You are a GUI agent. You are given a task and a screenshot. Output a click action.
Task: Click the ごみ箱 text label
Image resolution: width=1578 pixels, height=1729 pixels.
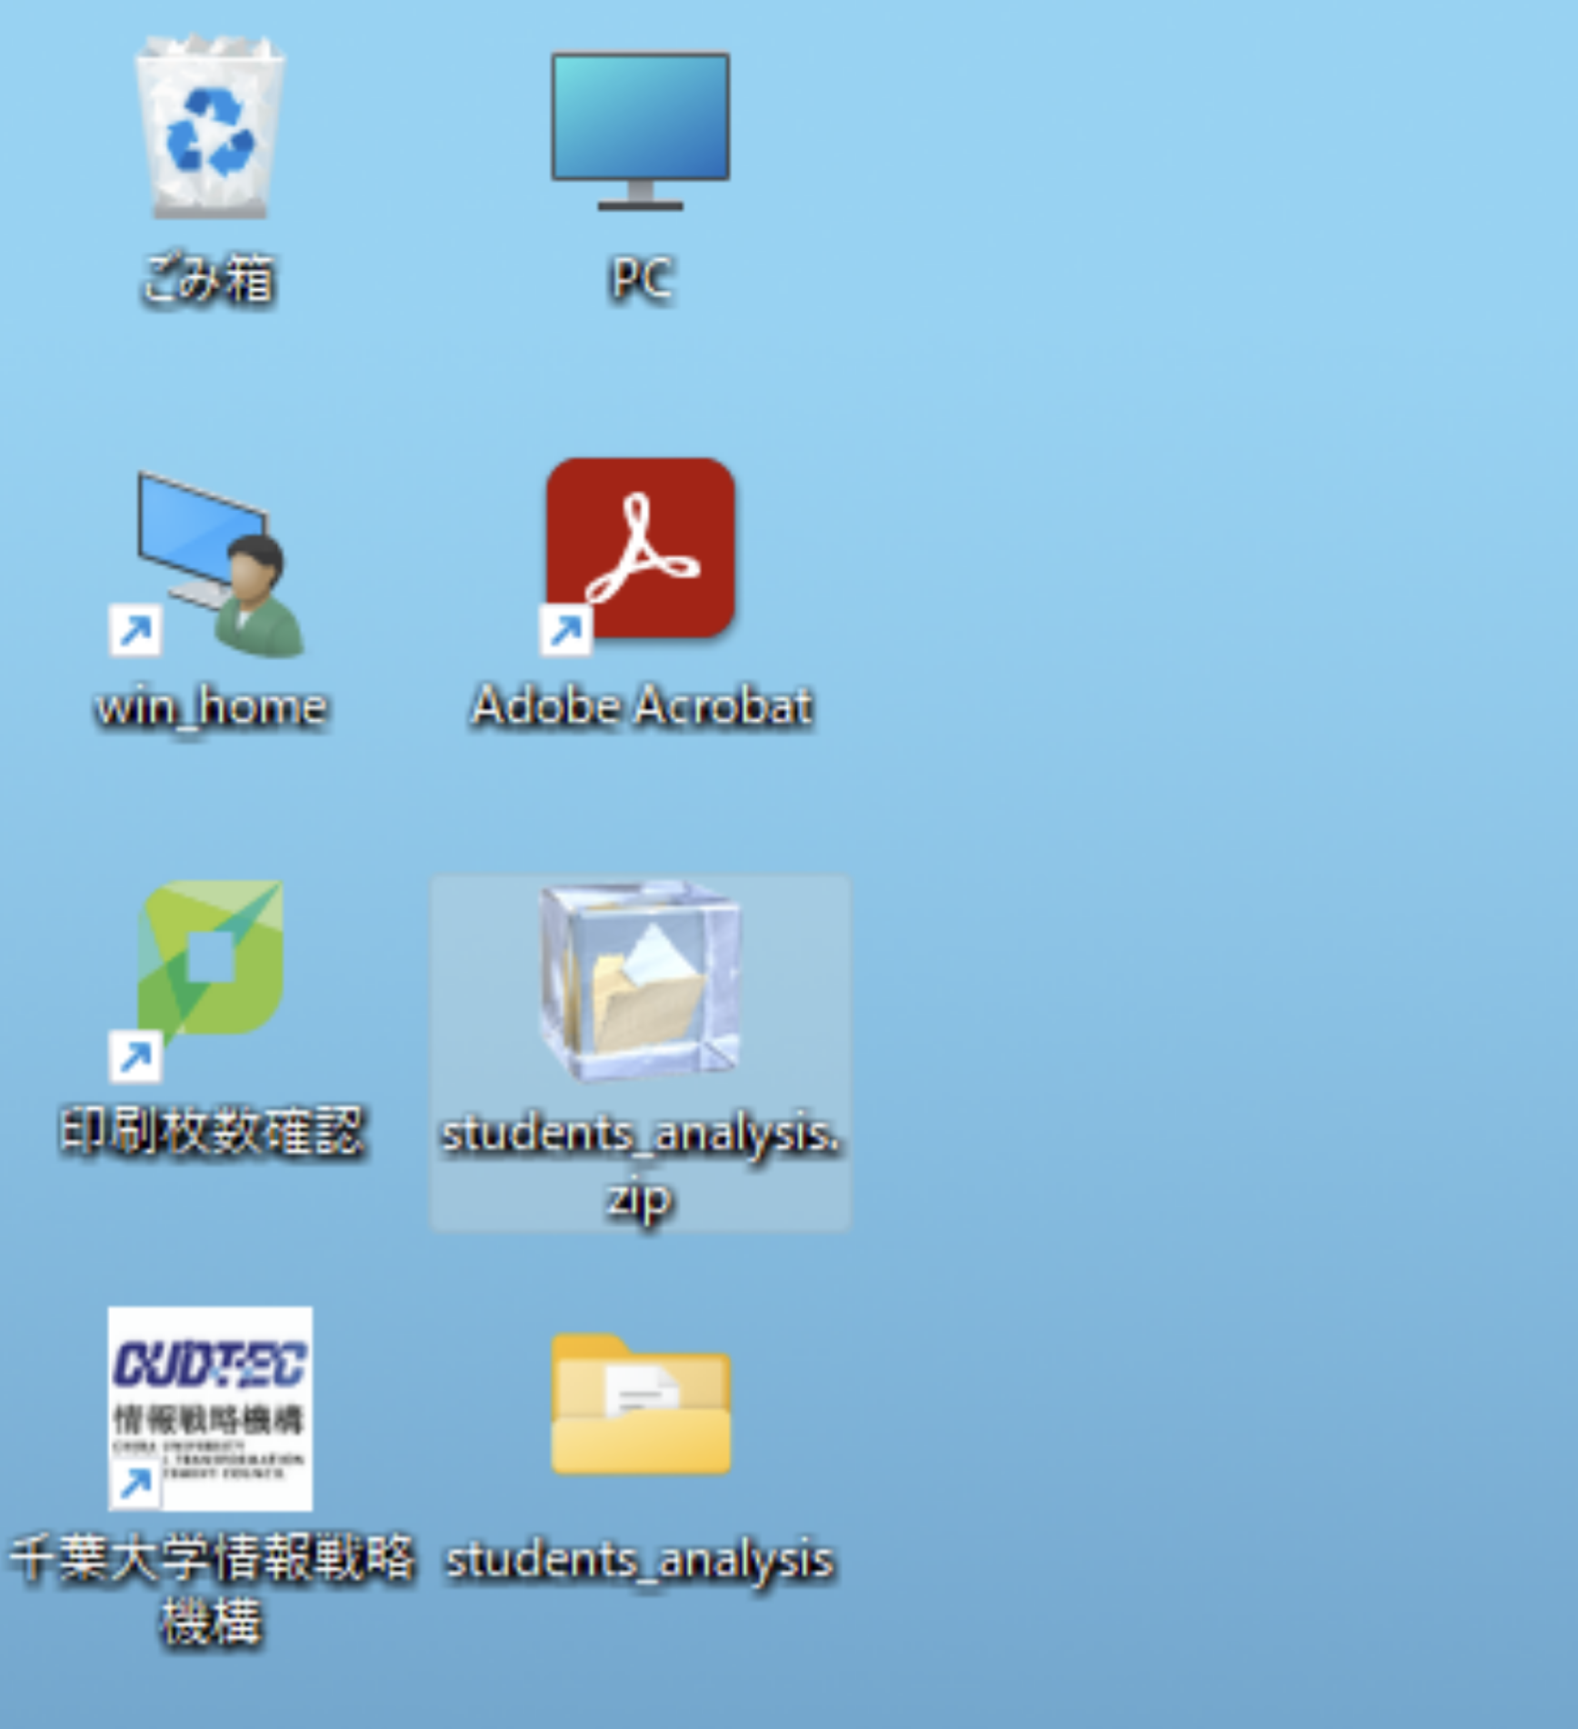[x=209, y=279]
